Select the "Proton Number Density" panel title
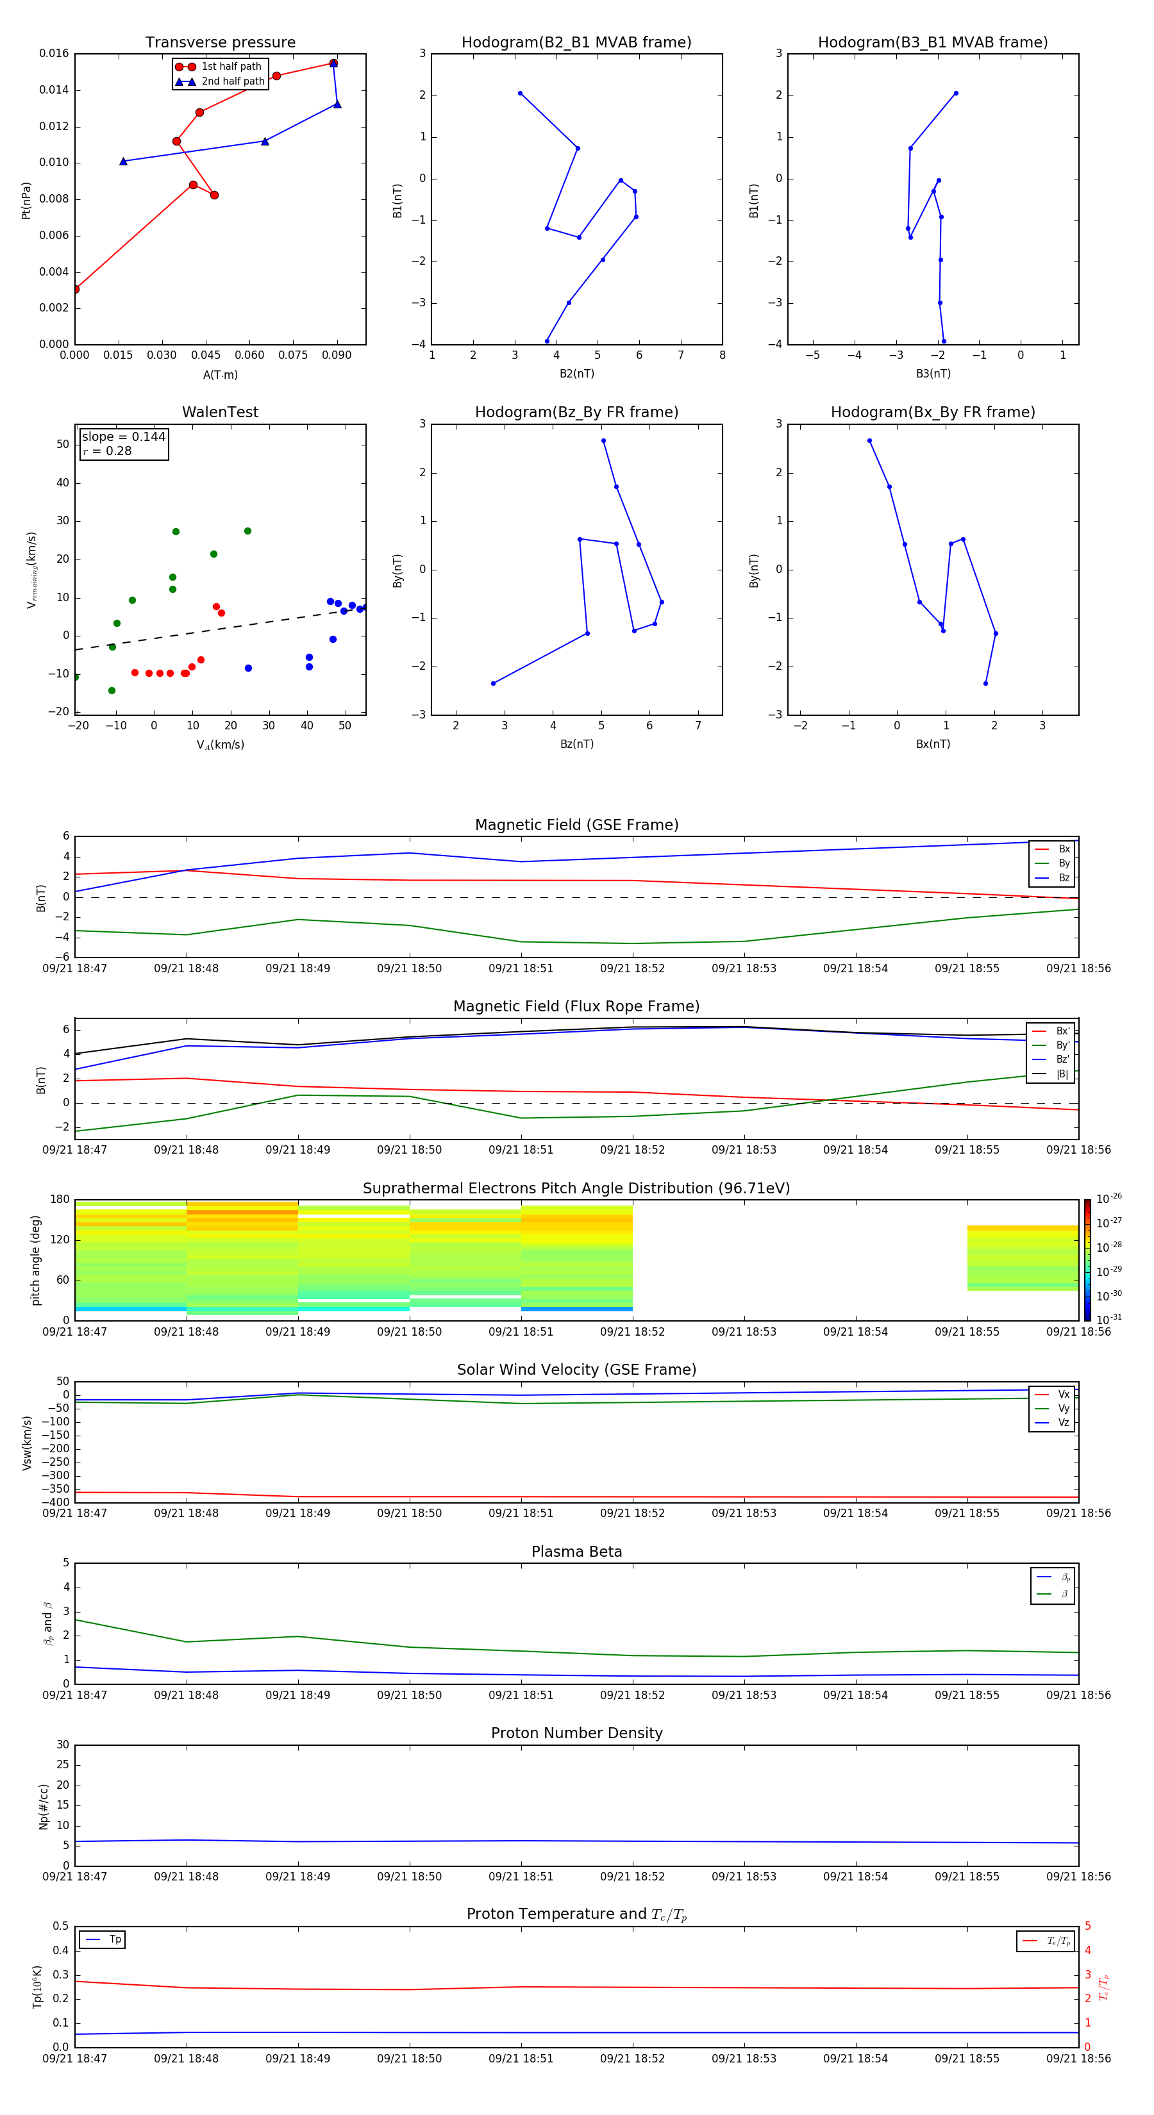The height and width of the screenshot is (2115, 1154). tap(576, 1733)
